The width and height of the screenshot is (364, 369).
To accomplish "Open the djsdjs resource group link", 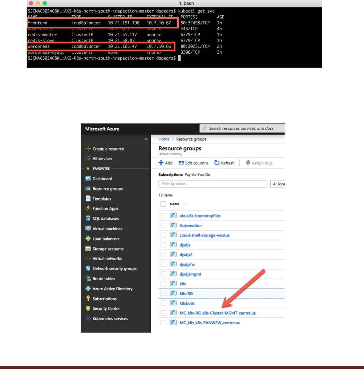I will (185, 245).
